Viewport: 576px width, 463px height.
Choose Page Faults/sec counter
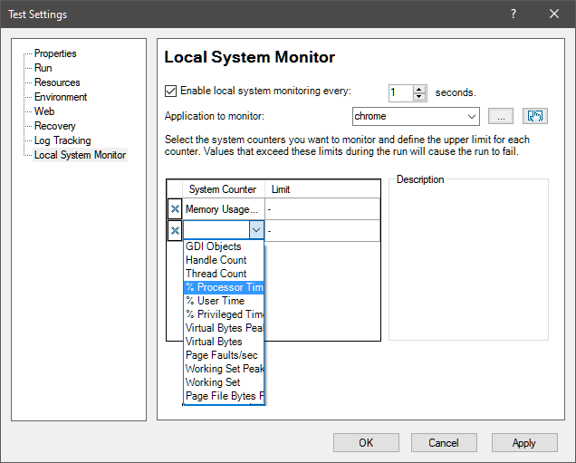point(224,355)
